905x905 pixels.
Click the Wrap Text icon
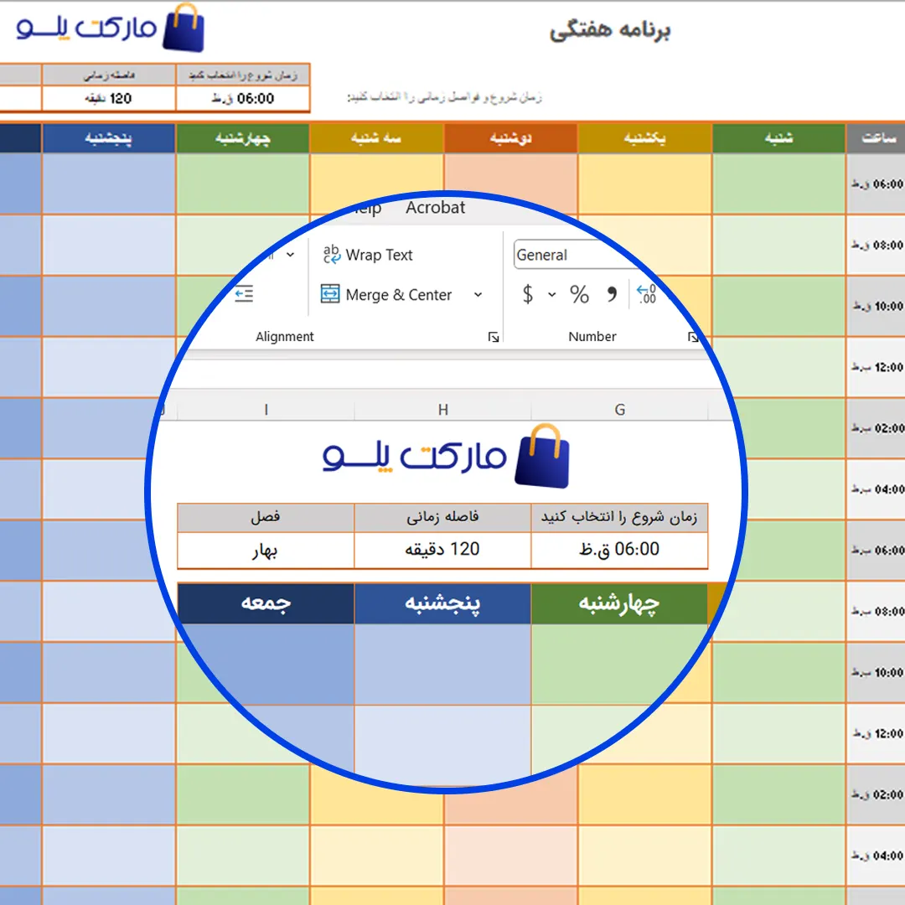point(332,255)
